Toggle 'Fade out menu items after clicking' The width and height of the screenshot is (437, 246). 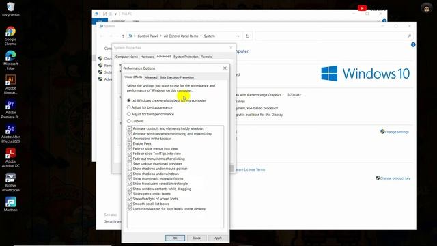pyautogui.click(x=130, y=159)
